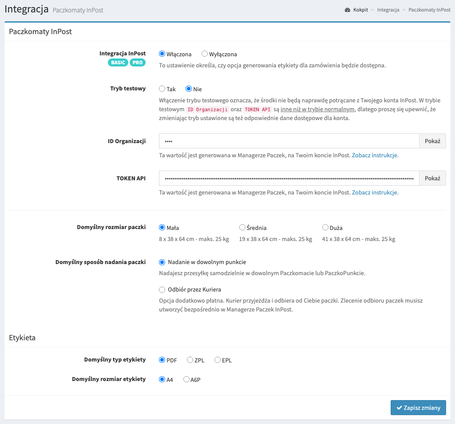
Task: Save changes with Zapisz zmiany button
Action: pos(418,408)
